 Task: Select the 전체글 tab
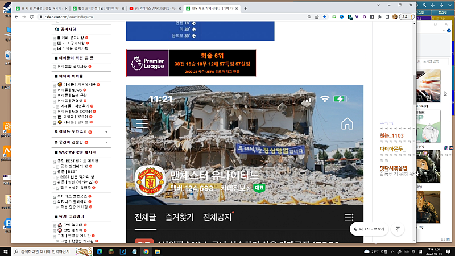pyautogui.click(x=146, y=217)
